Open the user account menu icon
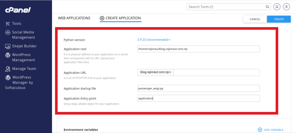Viewport: 296px width, 133px height. point(286,7)
